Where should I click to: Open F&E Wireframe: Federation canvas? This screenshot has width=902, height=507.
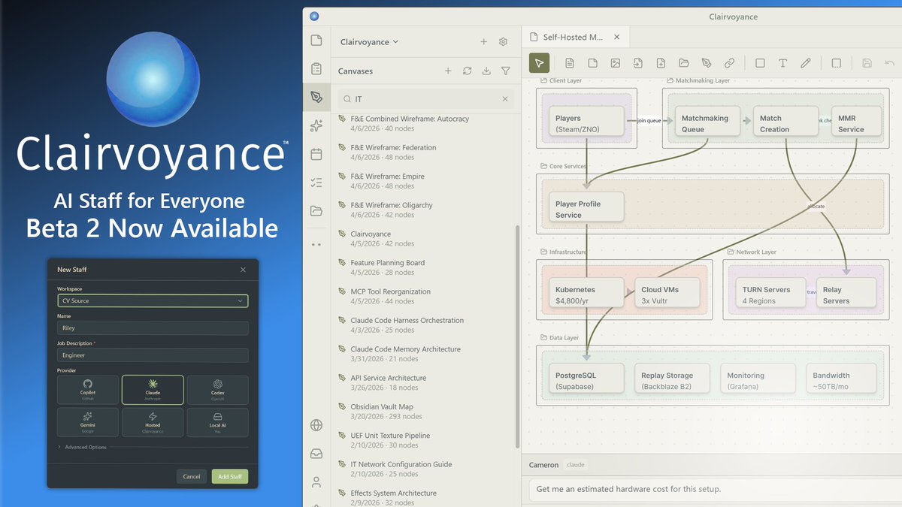(x=425, y=152)
